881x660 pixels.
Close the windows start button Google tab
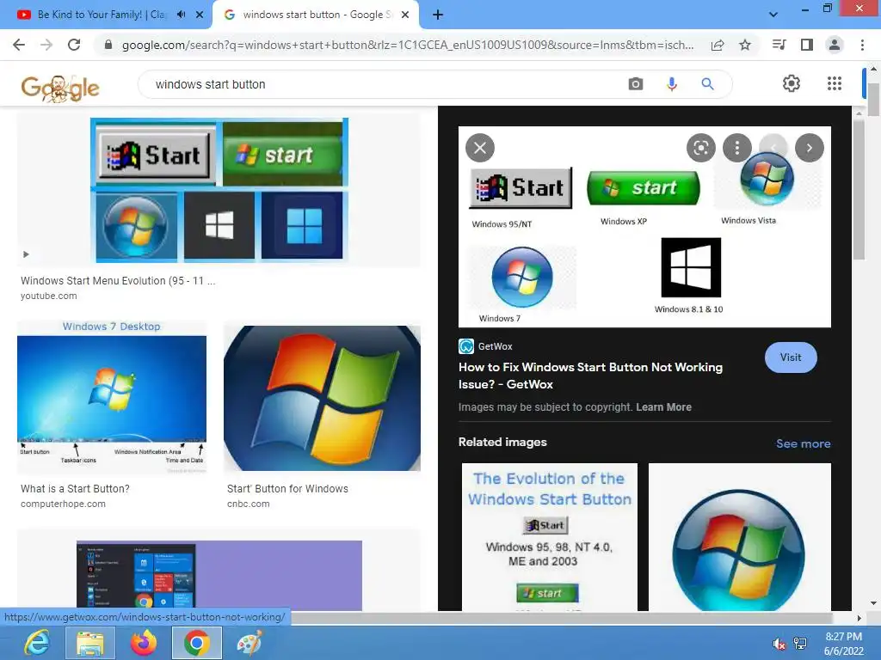tap(405, 15)
